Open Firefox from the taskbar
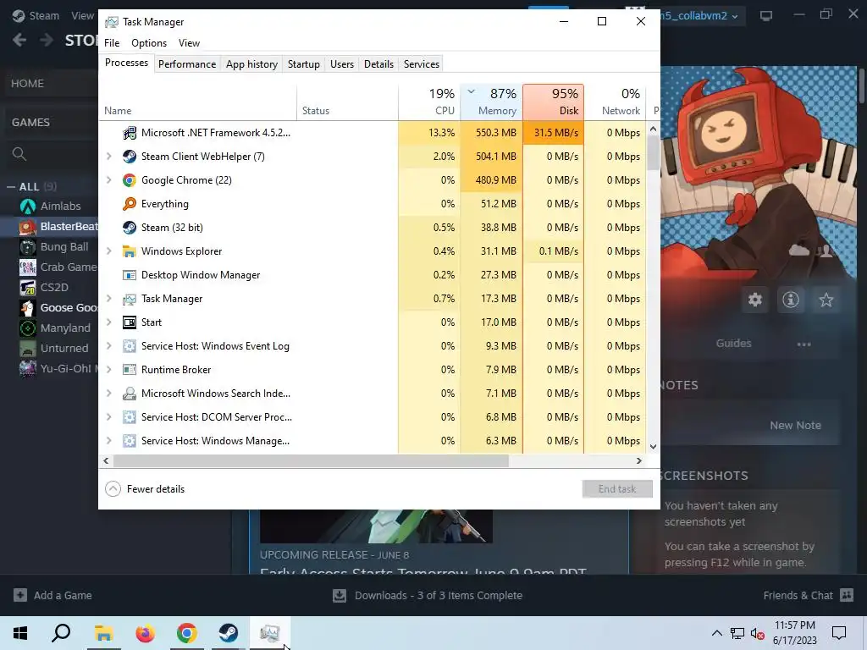 click(x=145, y=633)
